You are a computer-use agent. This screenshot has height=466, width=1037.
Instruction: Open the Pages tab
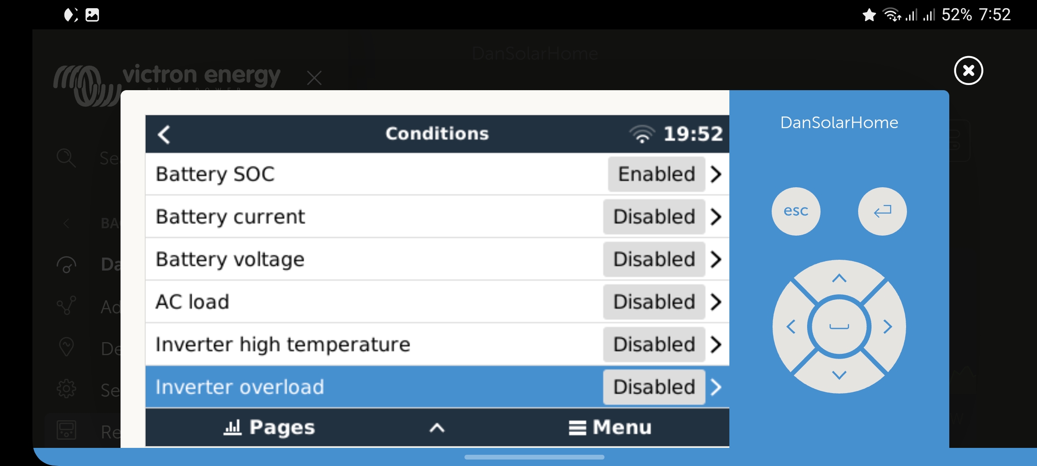(270, 428)
